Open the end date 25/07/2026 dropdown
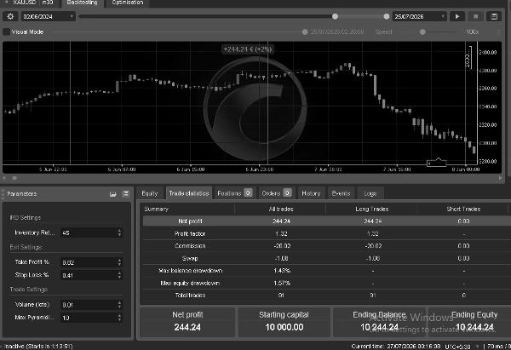This screenshot has height=350, width=511. coord(419,16)
